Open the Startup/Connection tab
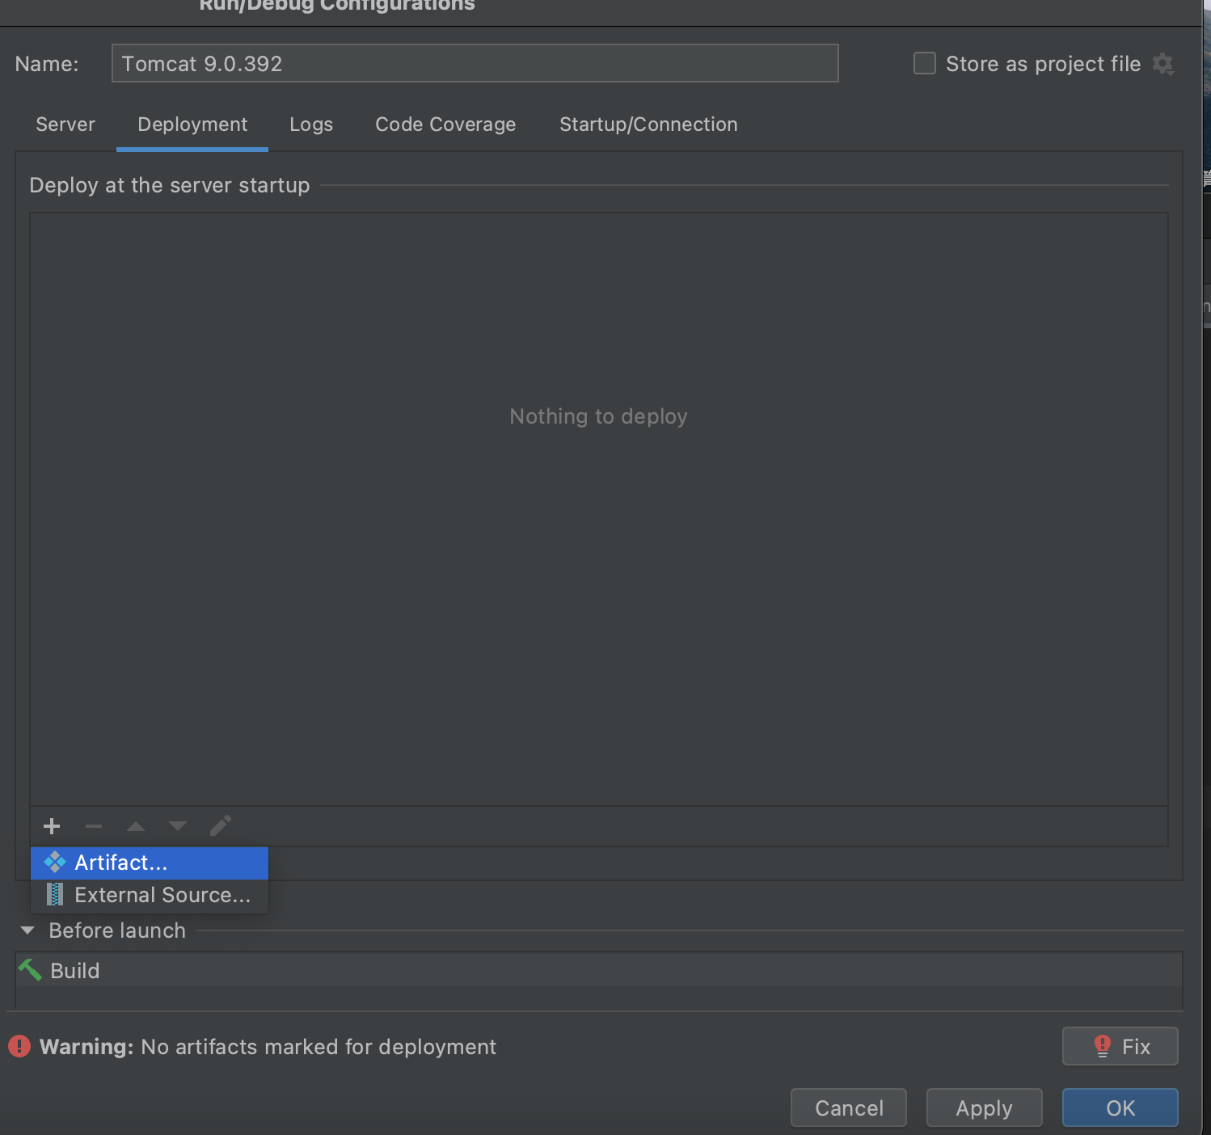Image resolution: width=1211 pixels, height=1135 pixels. (x=648, y=124)
